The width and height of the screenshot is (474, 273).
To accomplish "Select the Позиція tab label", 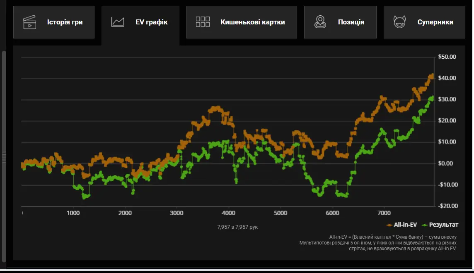I will click(351, 22).
